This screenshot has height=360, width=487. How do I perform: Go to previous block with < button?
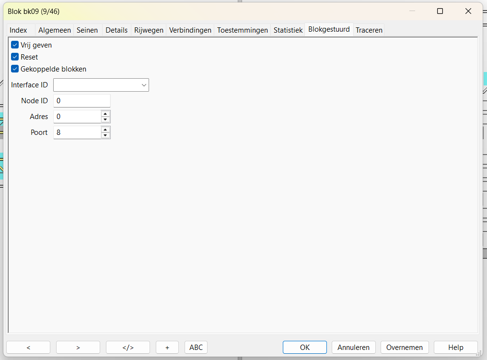click(28, 348)
